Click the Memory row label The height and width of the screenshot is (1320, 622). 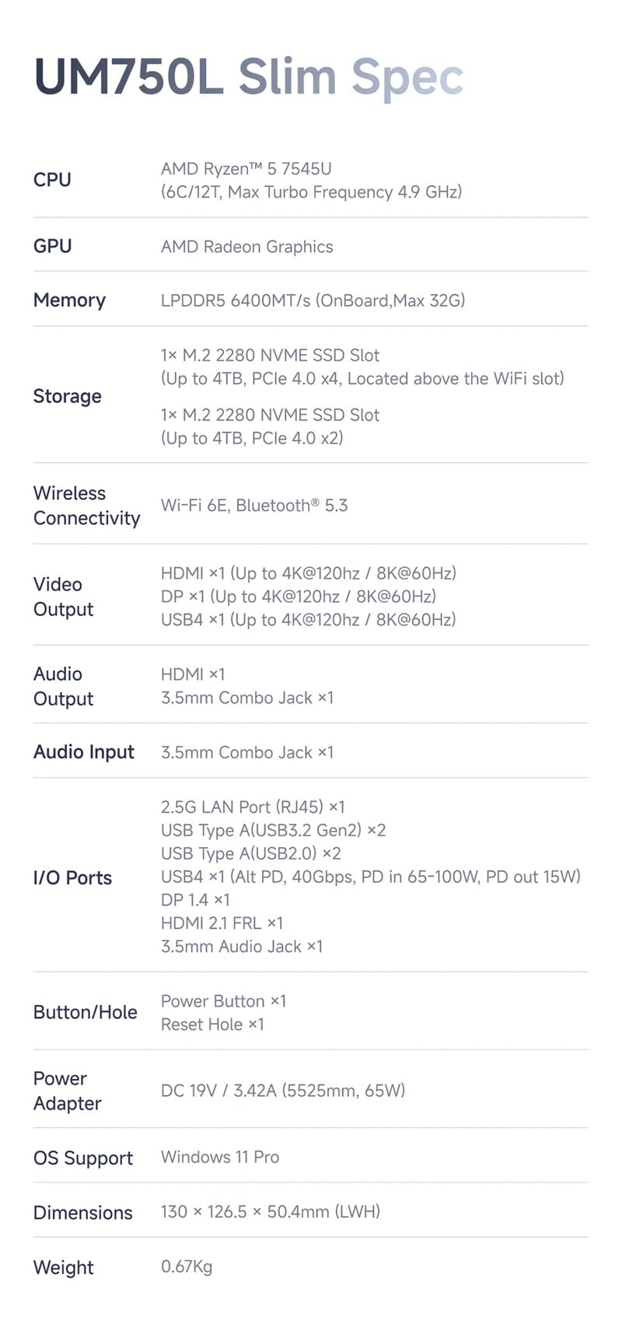69,300
